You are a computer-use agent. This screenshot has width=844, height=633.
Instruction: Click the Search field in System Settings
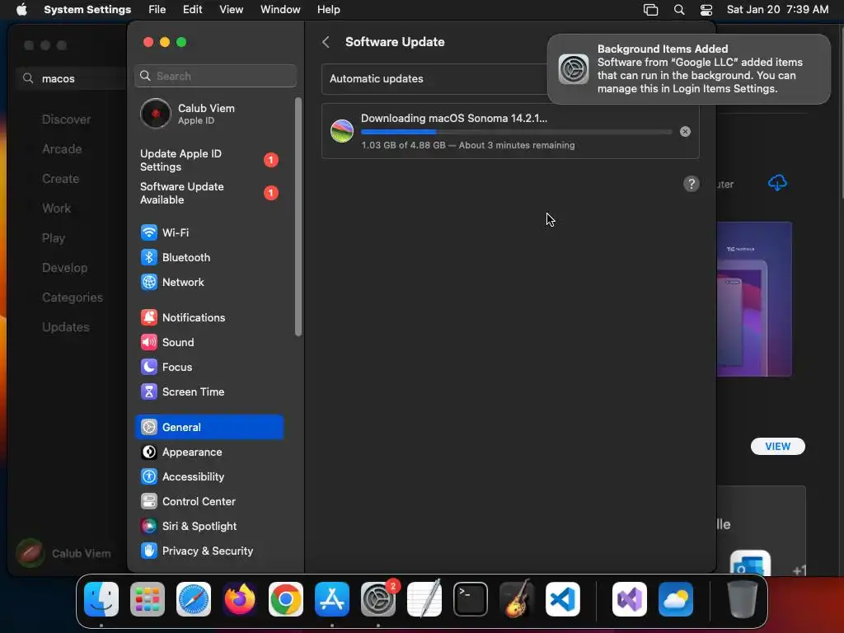pos(215,76)
